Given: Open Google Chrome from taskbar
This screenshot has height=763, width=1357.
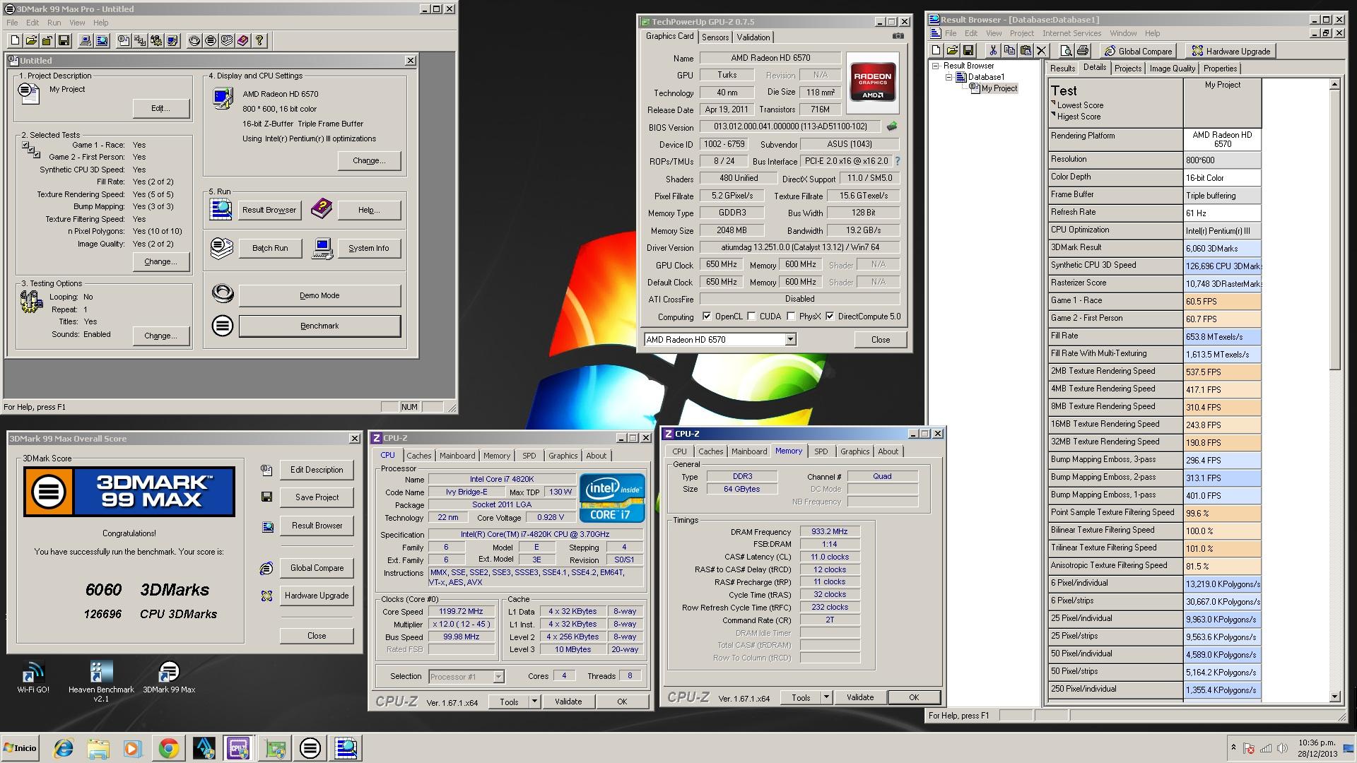Looking at the screenshot, I should click(x=168, y=748).
